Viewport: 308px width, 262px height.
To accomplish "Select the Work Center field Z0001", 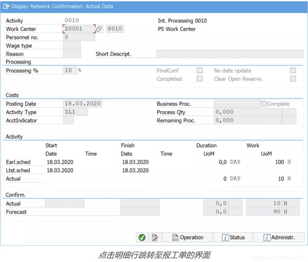I will 79,29.
